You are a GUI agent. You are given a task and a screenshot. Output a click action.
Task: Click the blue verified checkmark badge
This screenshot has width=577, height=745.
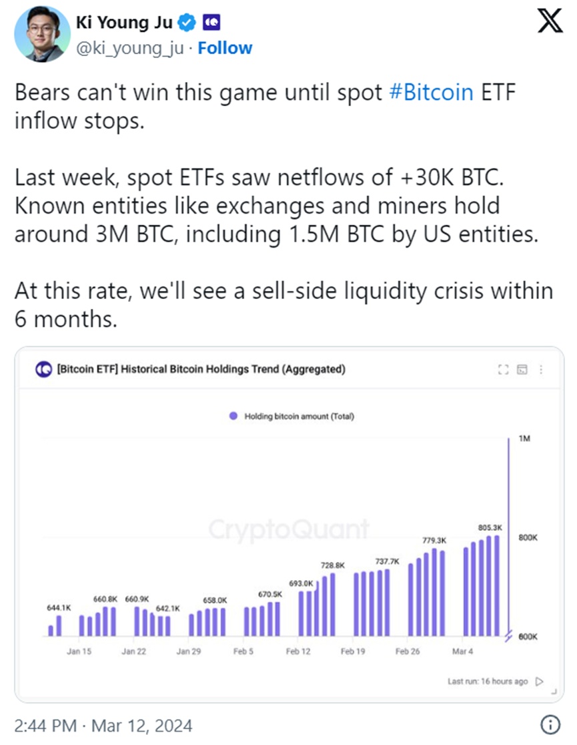point(187,23)
